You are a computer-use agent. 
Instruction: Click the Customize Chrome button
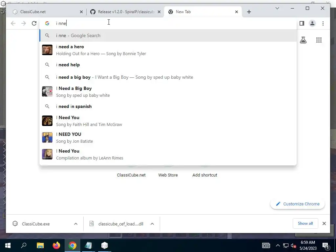298,204
